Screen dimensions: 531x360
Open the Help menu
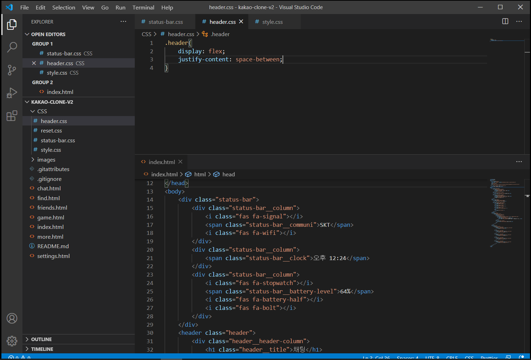pos(167,7)
